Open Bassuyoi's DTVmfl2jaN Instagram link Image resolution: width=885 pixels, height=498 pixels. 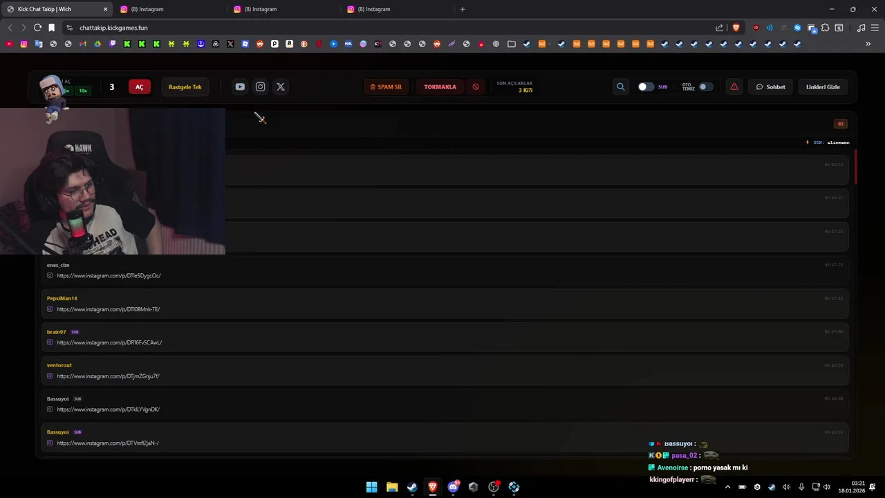coord(107,443)
